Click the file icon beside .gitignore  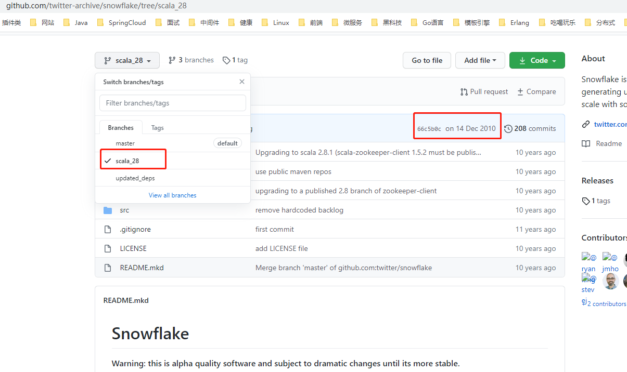108,229
